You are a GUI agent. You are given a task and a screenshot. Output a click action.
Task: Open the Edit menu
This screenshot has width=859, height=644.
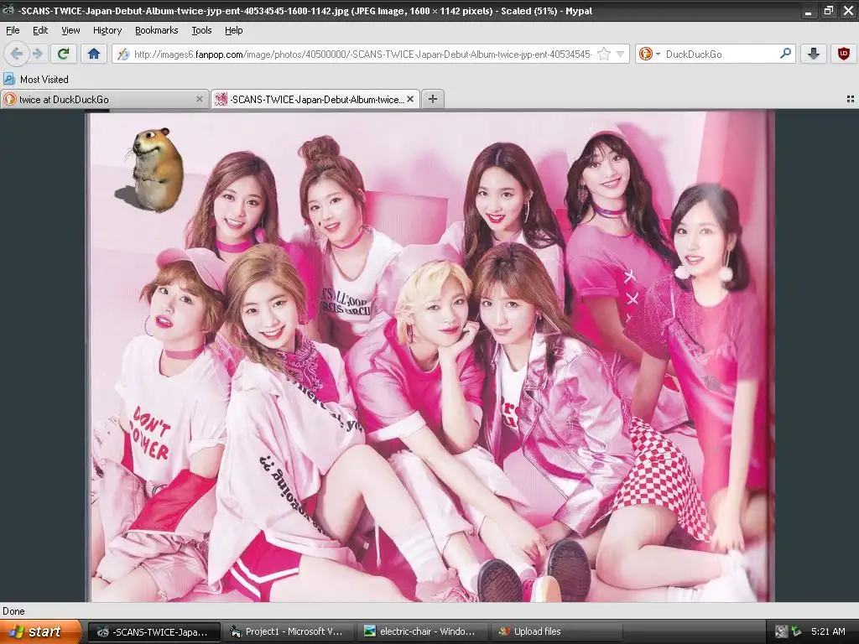tap(40, 30)
